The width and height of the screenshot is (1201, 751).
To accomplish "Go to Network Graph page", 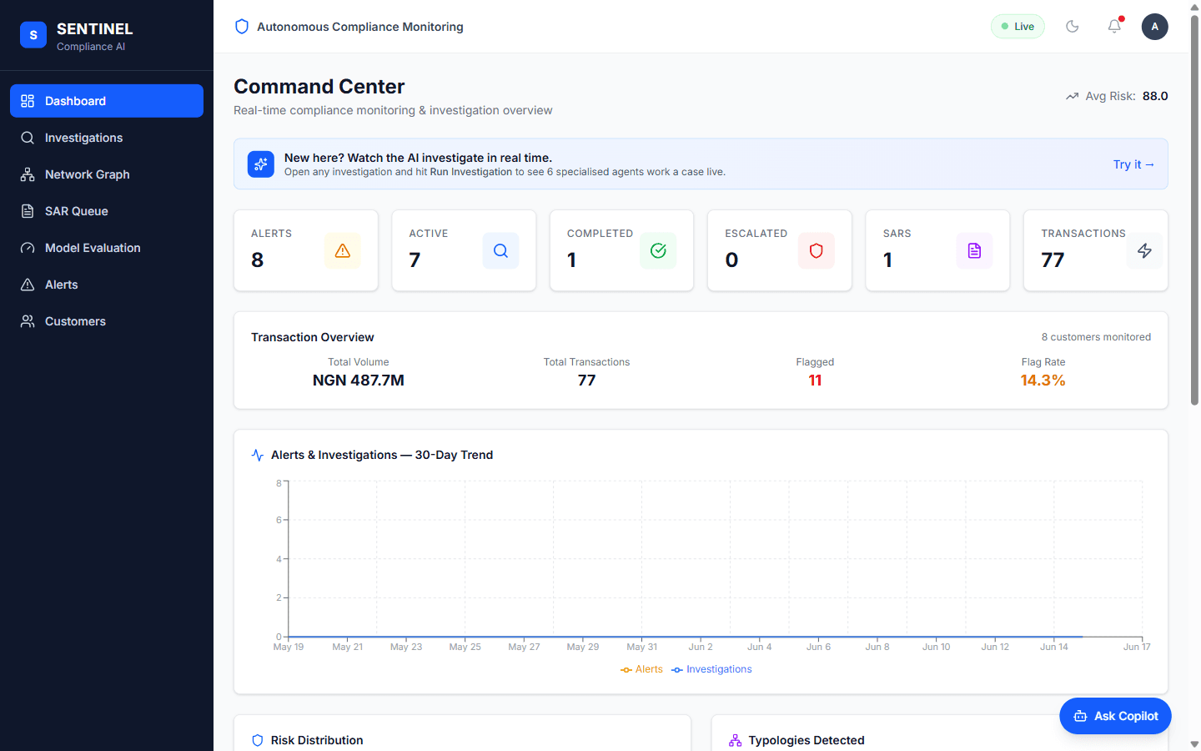I will (107, 174).
